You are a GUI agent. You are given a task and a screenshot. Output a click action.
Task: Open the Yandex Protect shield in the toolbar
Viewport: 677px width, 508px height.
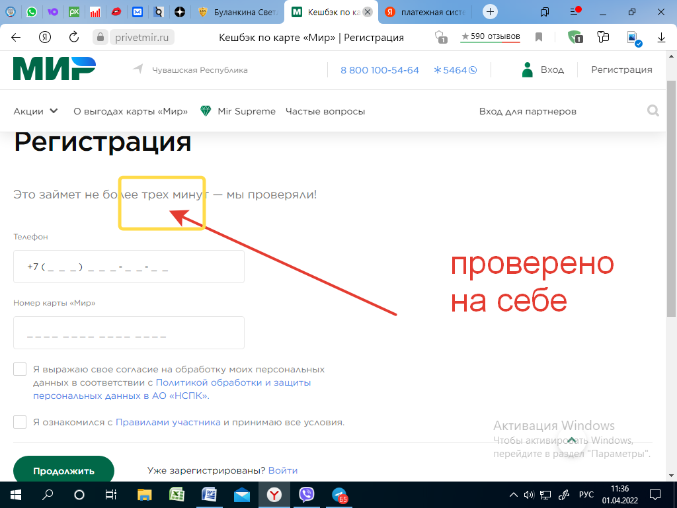tap(575, 37)
